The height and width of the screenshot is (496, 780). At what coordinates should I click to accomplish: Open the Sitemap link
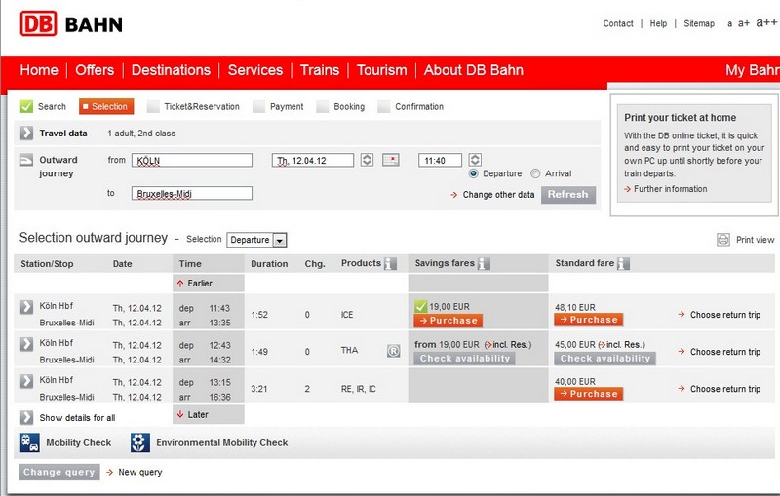tap(699, 23)
